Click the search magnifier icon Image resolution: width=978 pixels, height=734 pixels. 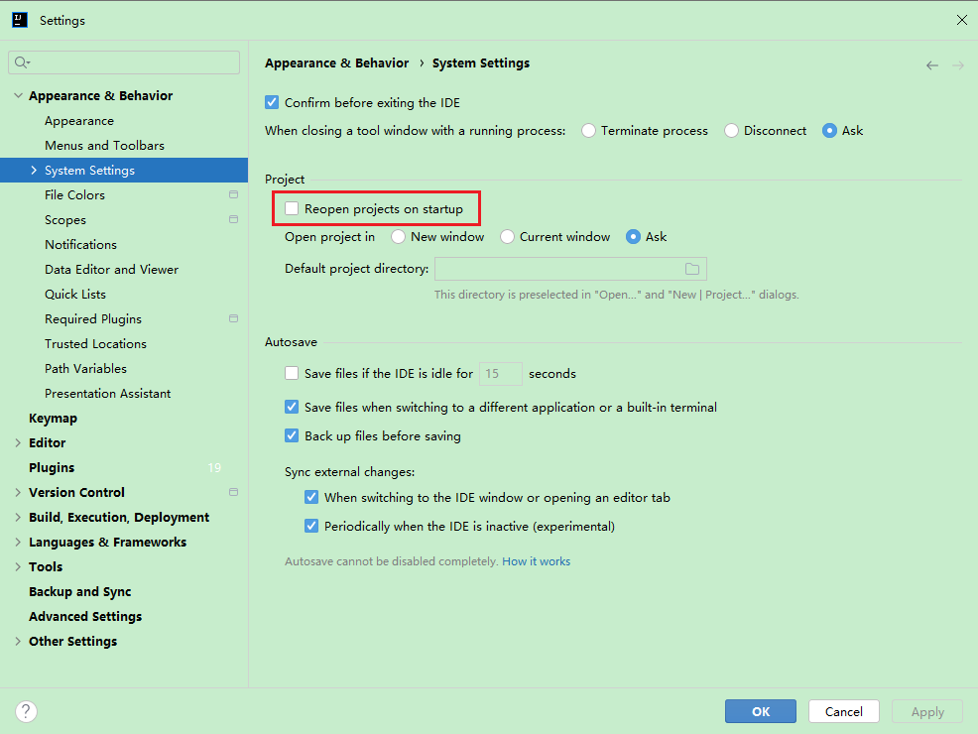[x=21, y=62]
